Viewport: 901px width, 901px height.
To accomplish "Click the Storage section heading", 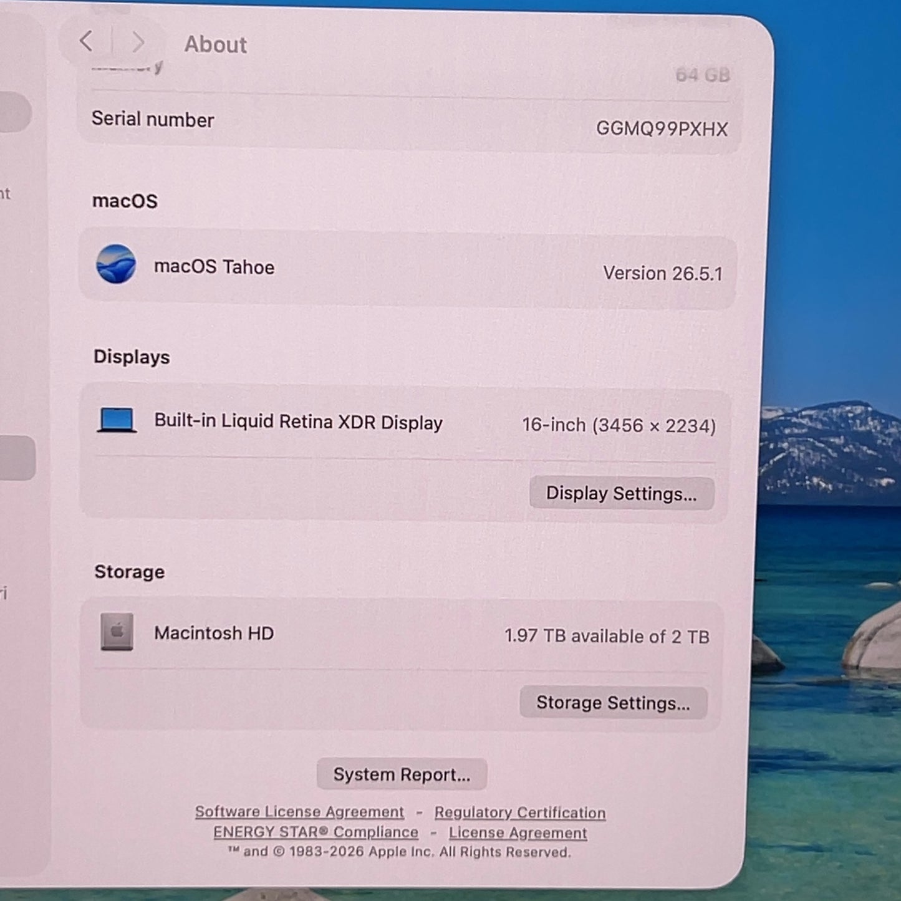I will click(130, 572).
